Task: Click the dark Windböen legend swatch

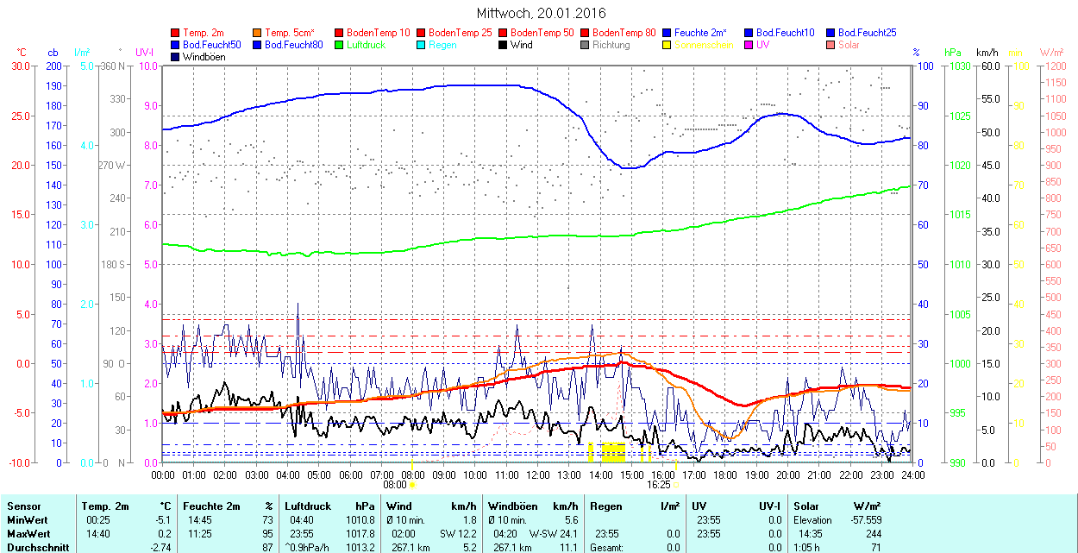Action: click(x=176, y=57)
